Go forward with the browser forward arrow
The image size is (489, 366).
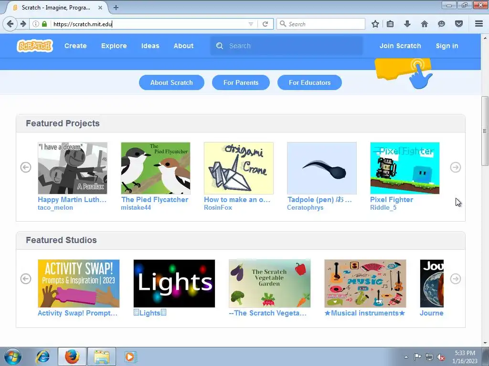pyautogui.click(x=23, y=24)
